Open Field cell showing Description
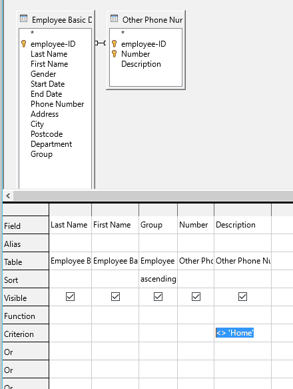 tap(242, 225)
